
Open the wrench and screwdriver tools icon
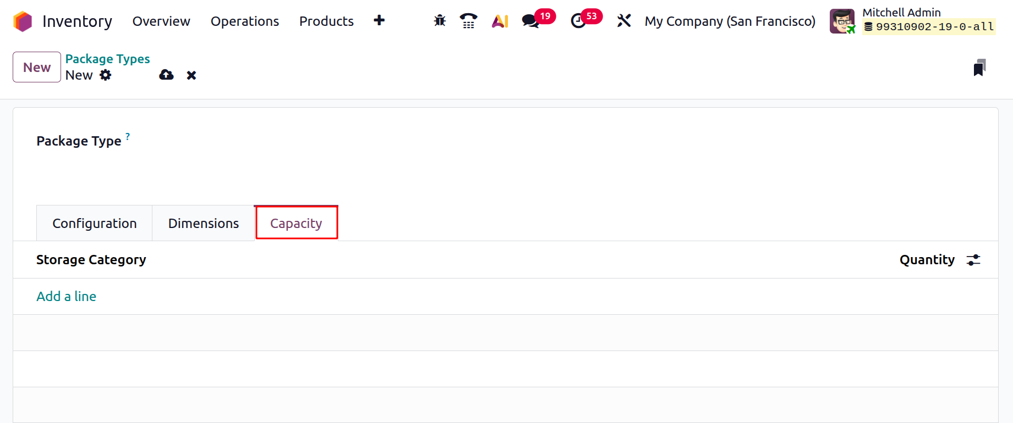point(623,21)
